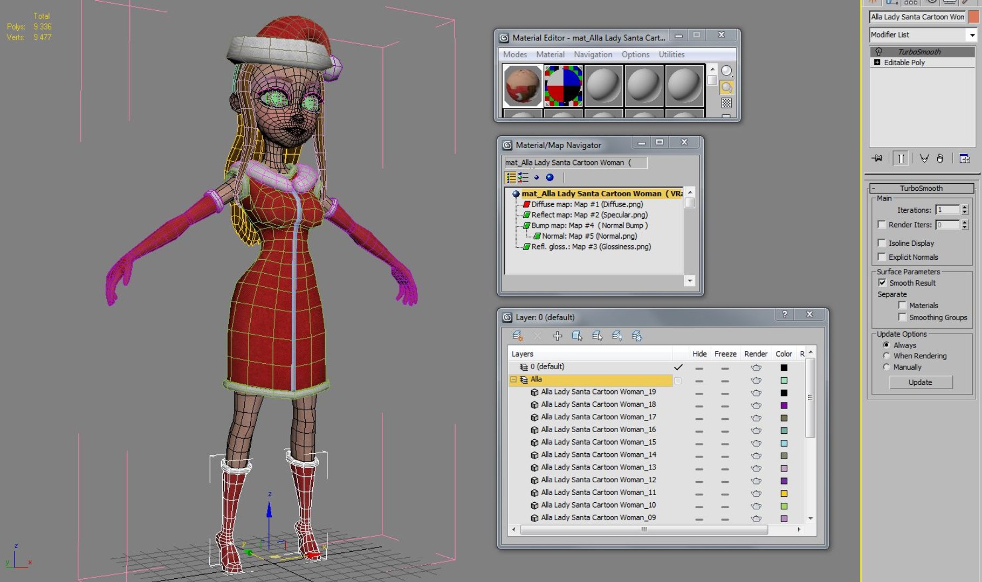The height and width of the screenshot is (582, 982).
Task: Expand Editable Poly in modifier stack
Action: point(877,63)
